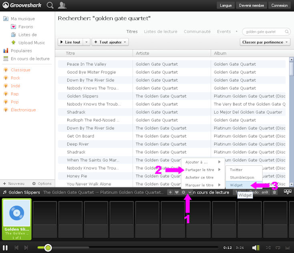
Task: Expand Ajouter à submenu
Action: [203, 162]
